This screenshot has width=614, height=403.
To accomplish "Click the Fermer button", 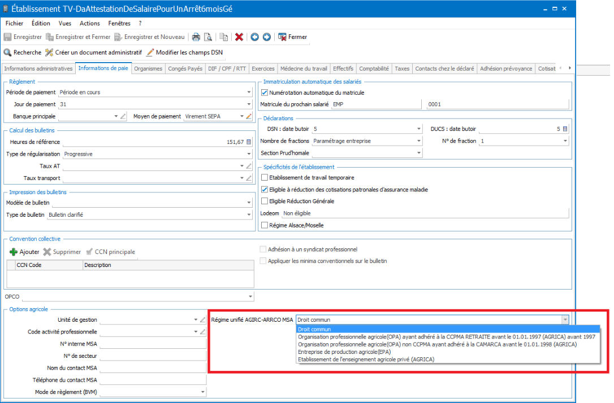I will tap(292, 37).
